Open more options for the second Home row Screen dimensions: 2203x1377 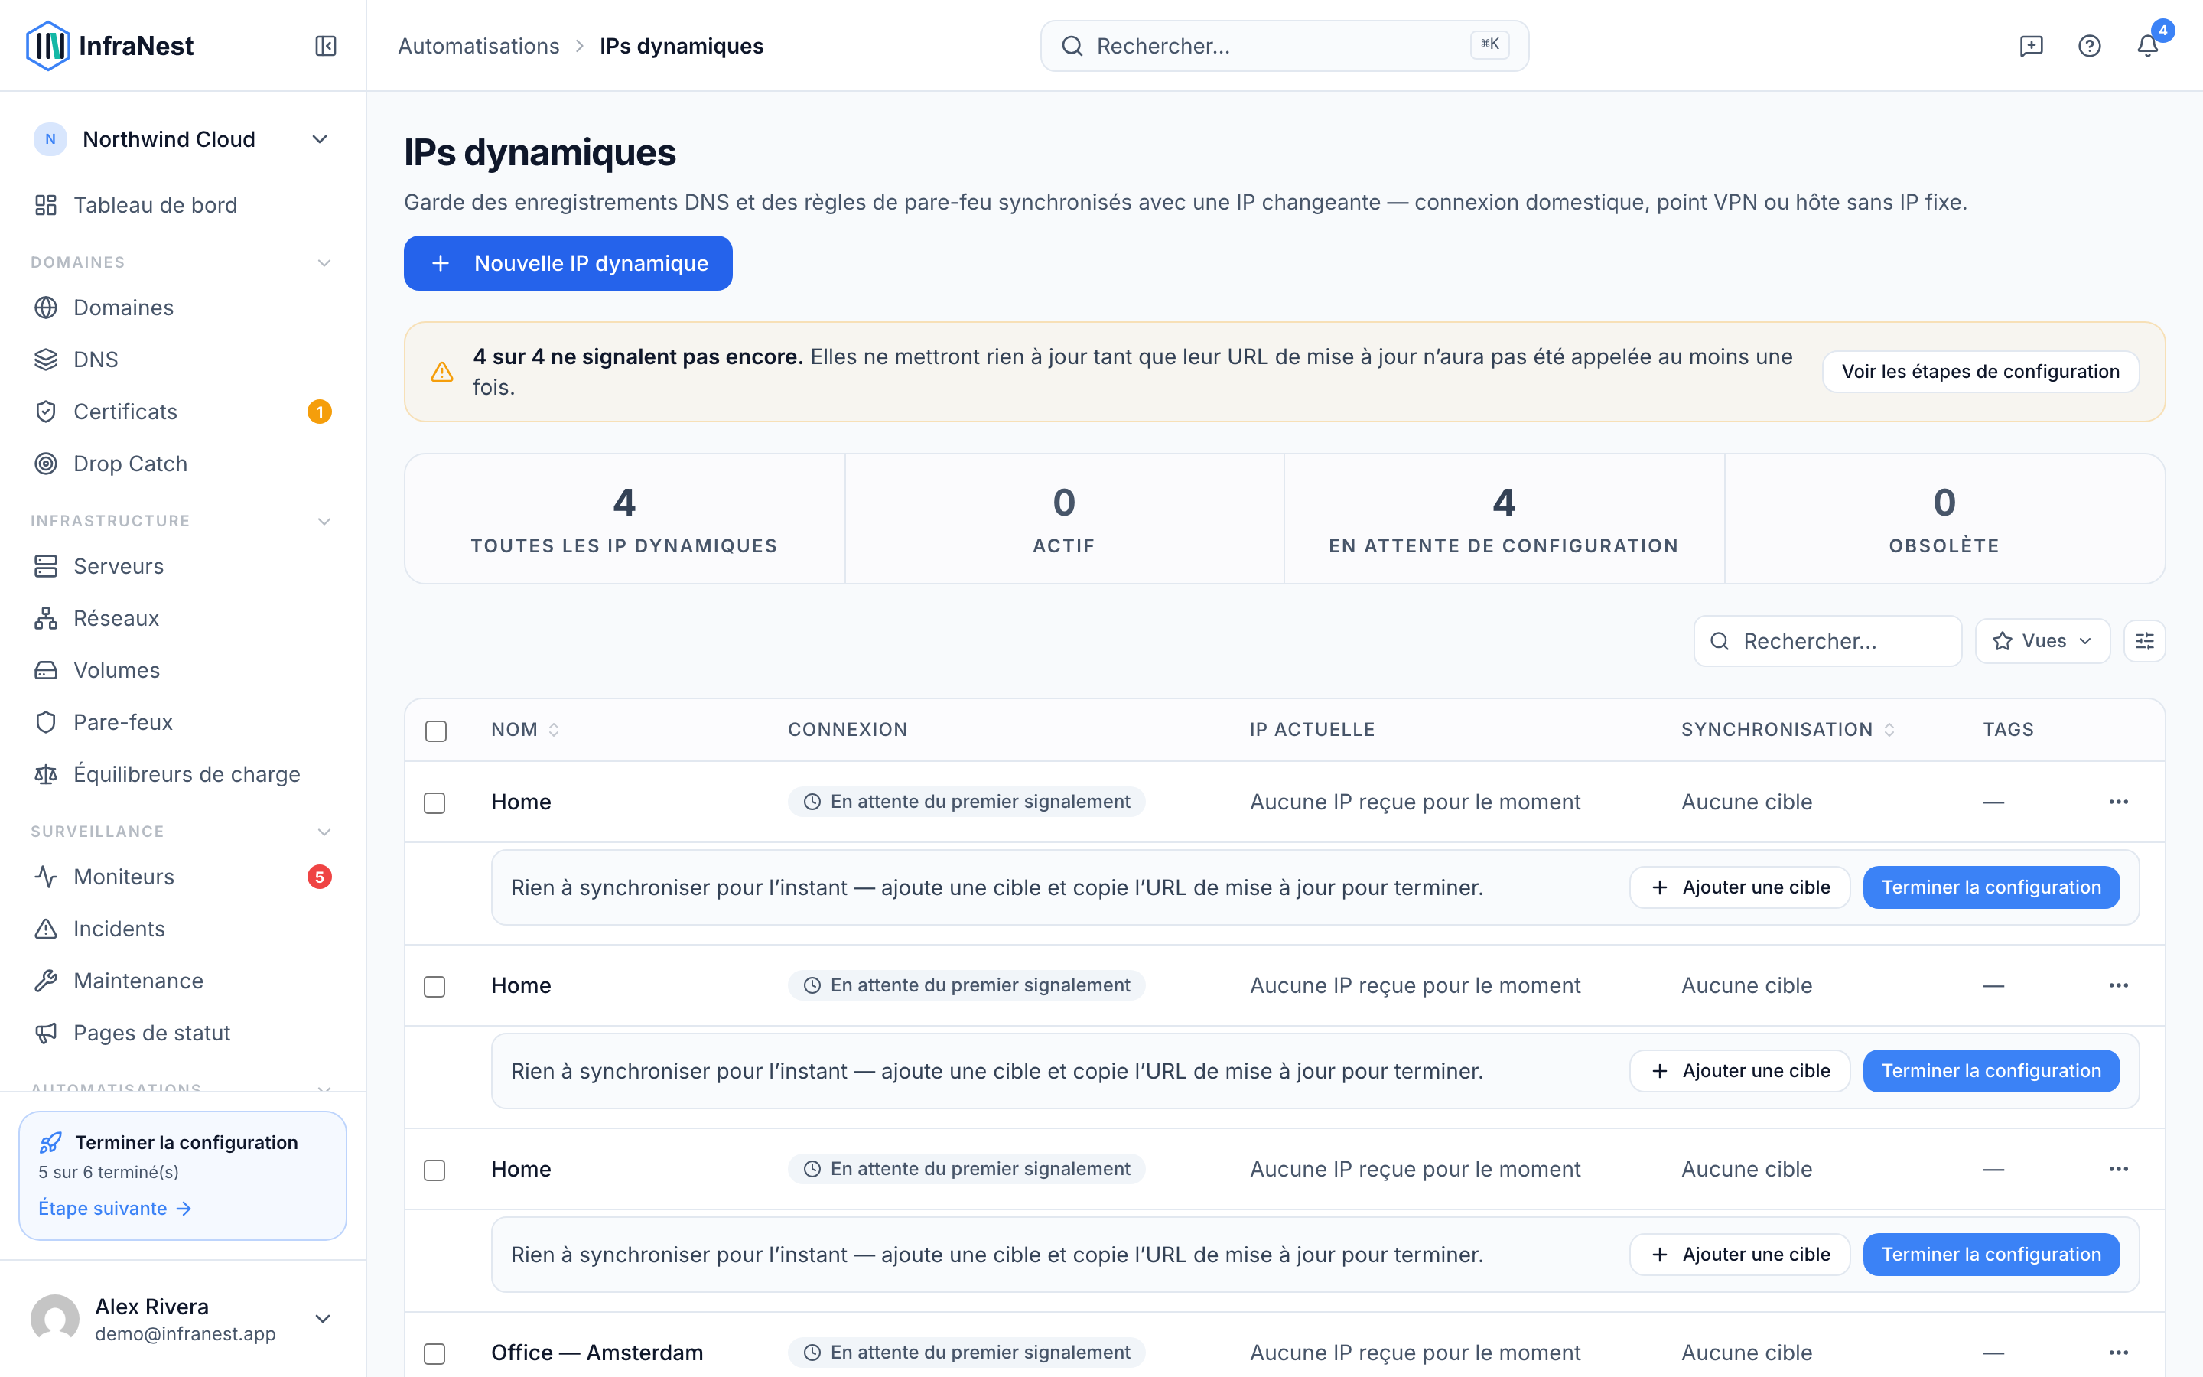[2118, 985]
